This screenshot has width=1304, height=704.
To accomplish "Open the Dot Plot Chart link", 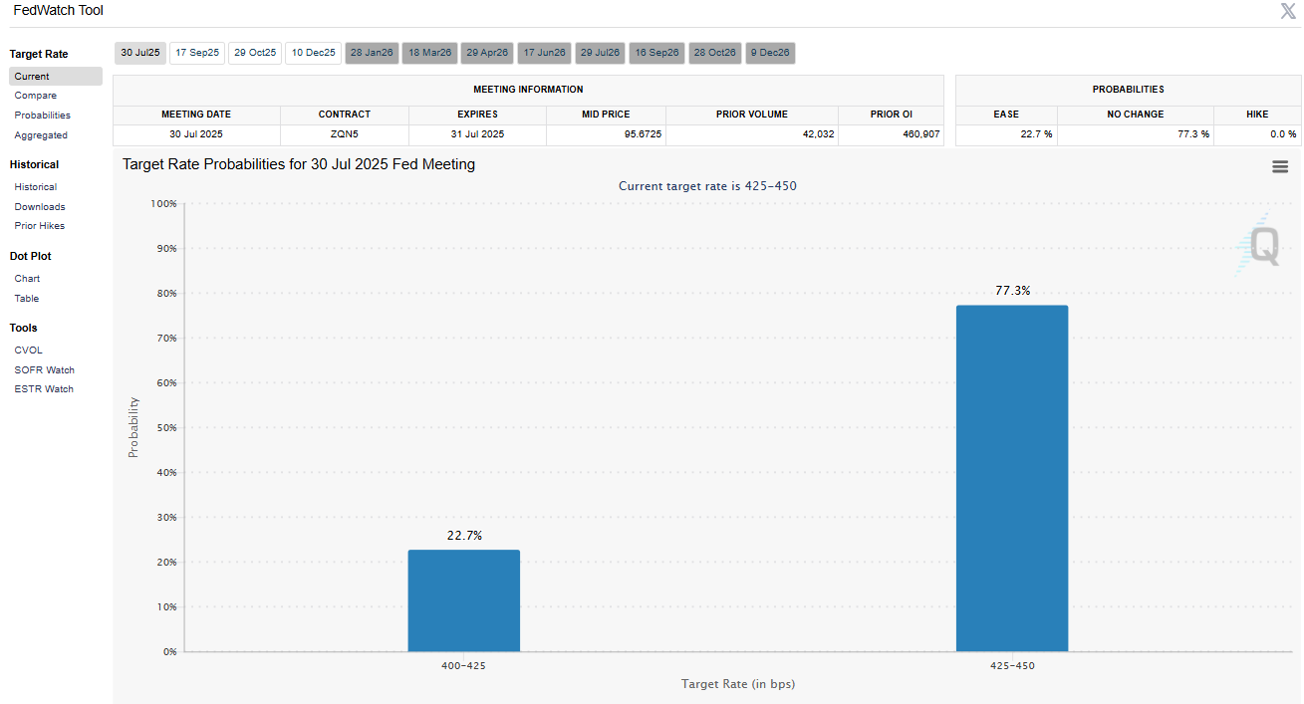I will (27, 279).
